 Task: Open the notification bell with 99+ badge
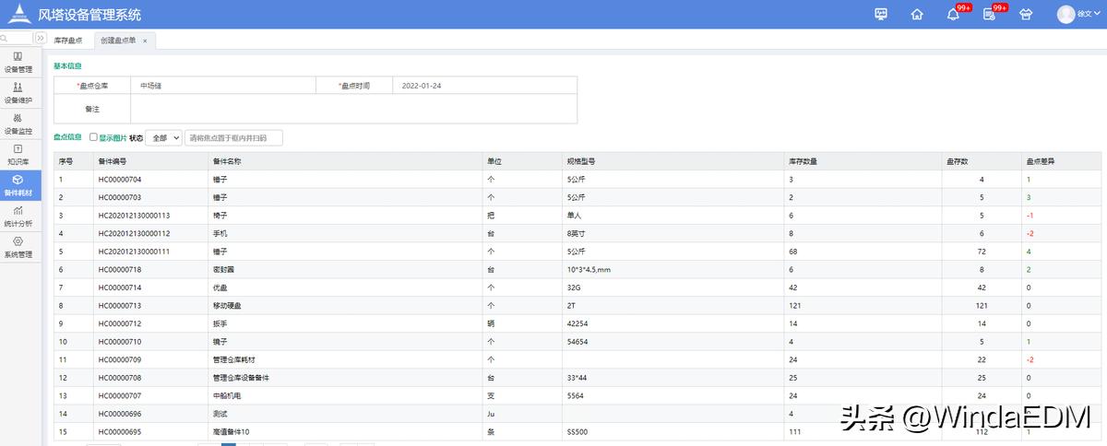coord(953,14)
